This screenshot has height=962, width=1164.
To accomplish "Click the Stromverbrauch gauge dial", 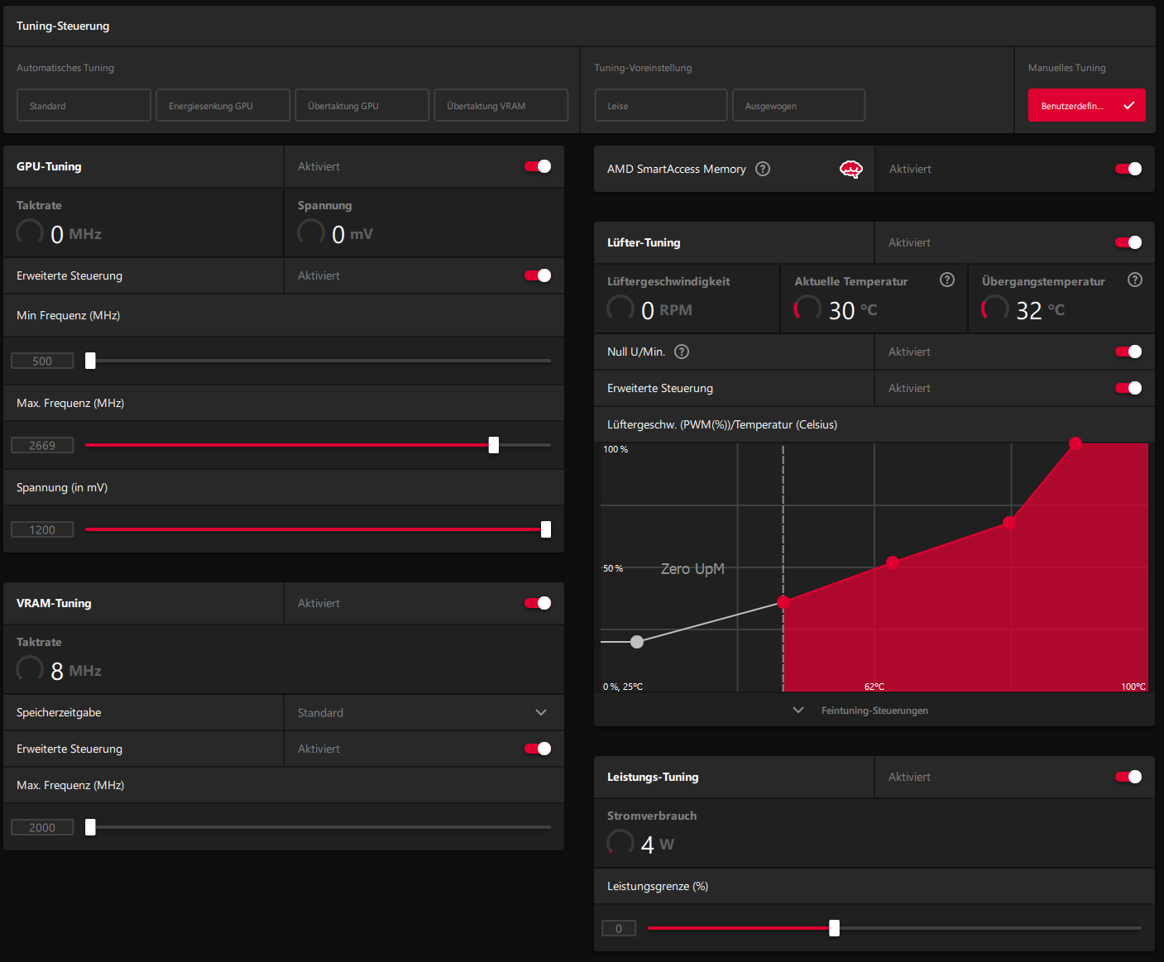I will (x=621, y=843).
